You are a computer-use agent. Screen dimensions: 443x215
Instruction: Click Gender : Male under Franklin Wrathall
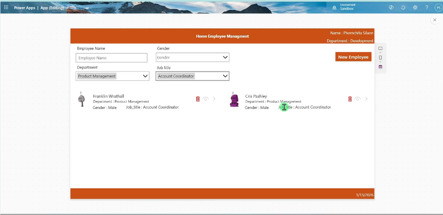(x=105, y=108)
